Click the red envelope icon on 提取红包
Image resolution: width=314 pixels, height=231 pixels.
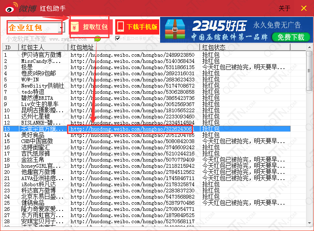(74, 28)
